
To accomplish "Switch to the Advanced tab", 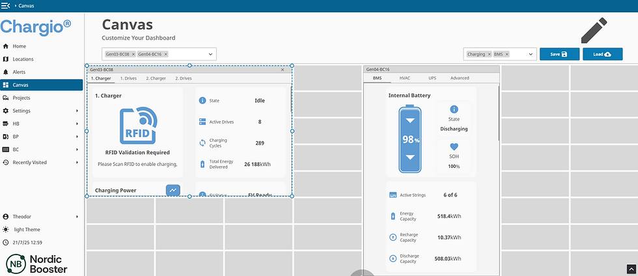I will (x=460, y=77).
